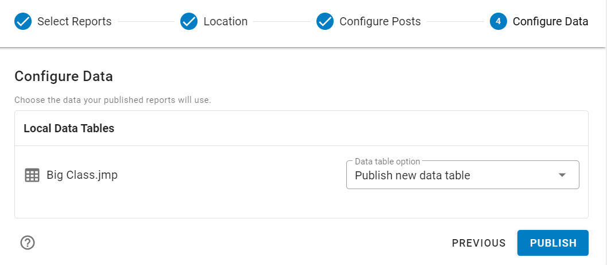Jump to the Location step label
The height and width of the screenshot is (265, 607).
(225, 22)
